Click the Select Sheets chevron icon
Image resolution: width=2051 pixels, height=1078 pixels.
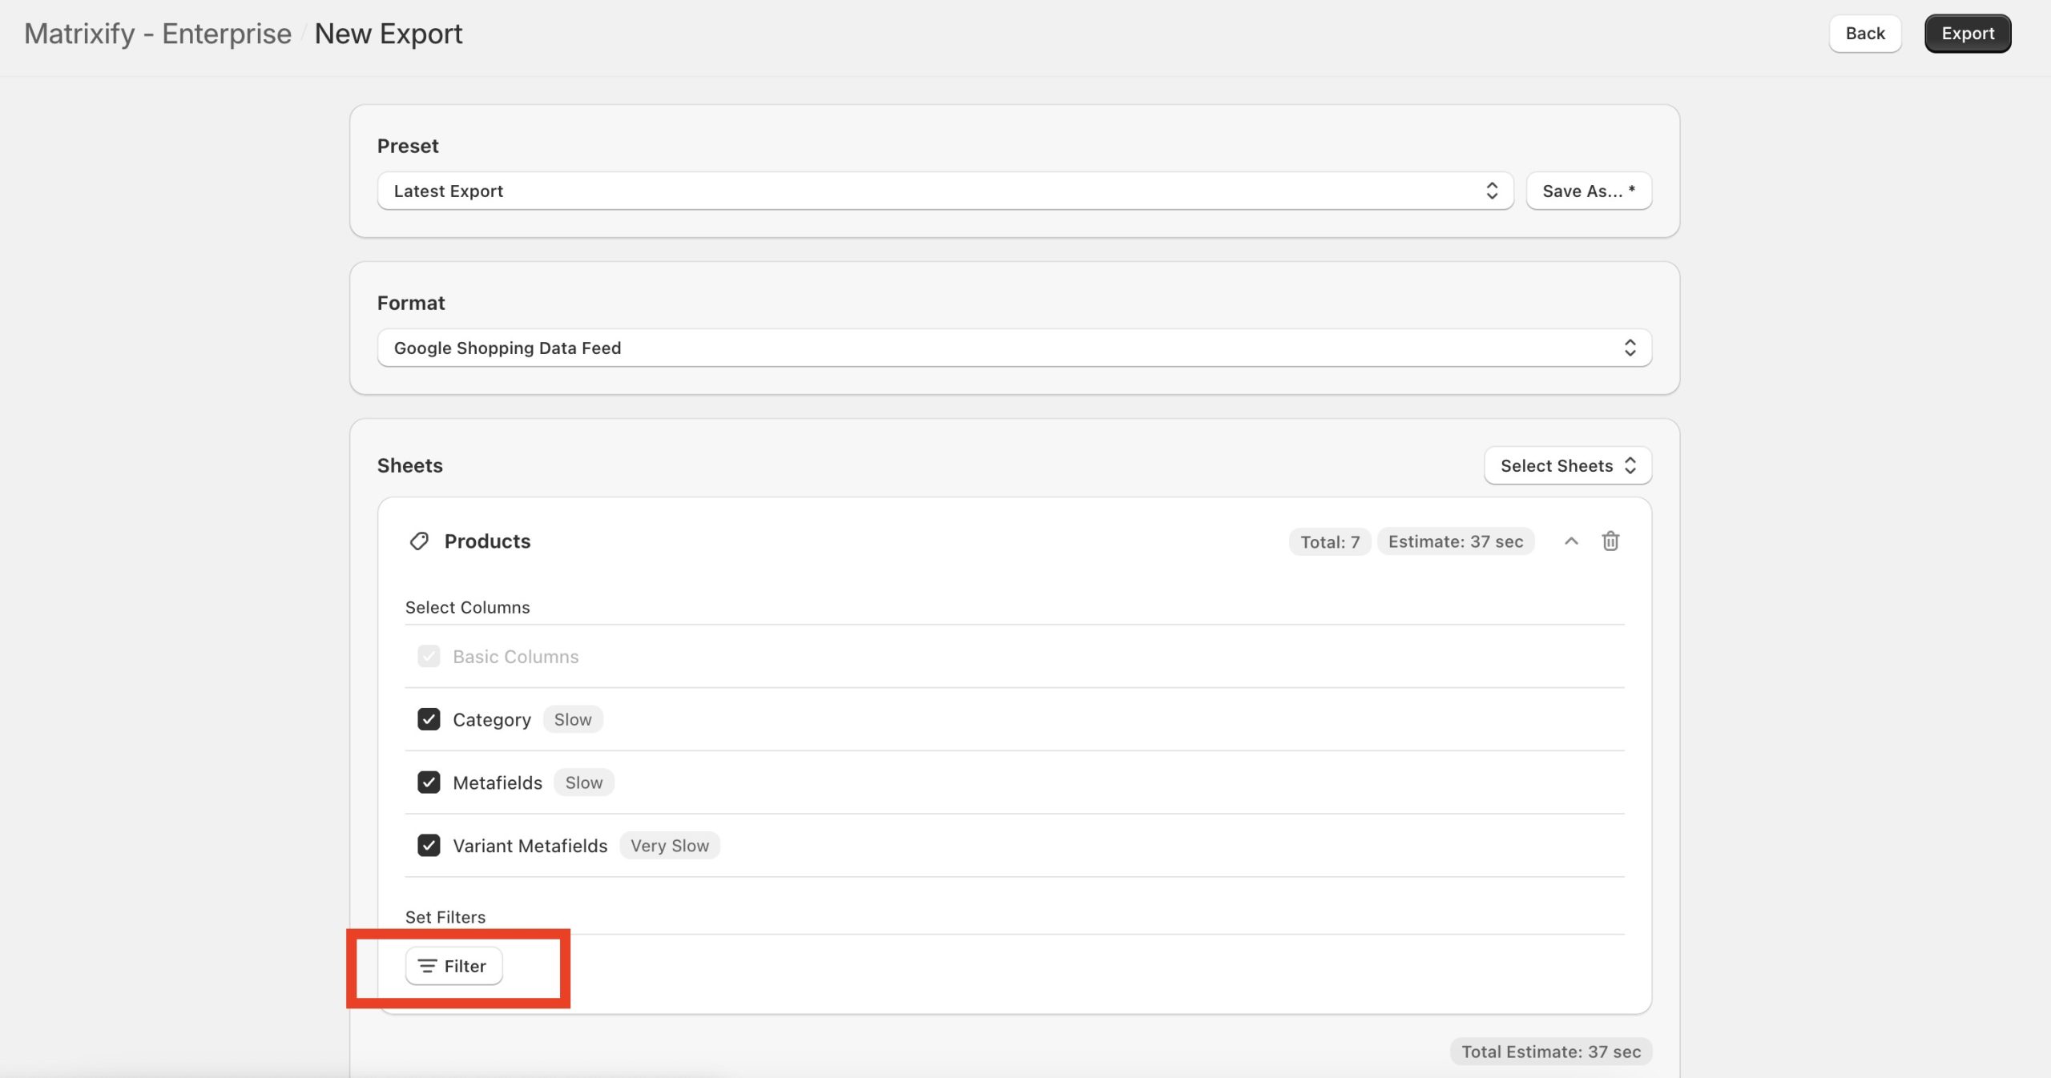coord(1633,465)
